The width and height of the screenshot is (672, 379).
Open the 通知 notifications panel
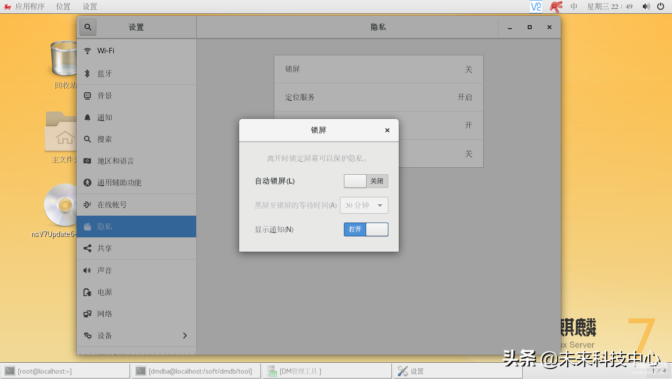pyautogui.click(x=136, y=117)
